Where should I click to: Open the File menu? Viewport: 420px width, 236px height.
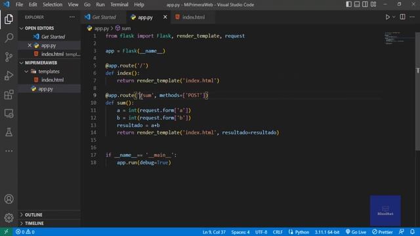pos(19,5)
